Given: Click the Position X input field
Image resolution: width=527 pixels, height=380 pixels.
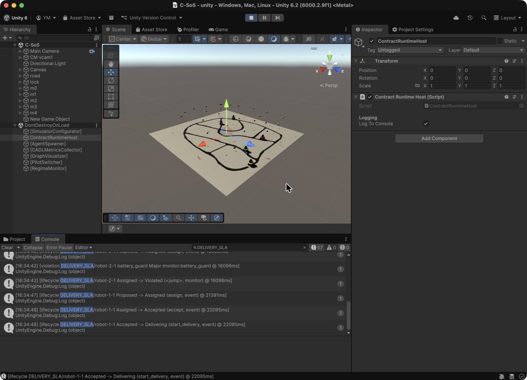Looking at the screenshot, I should pos(442,70).
